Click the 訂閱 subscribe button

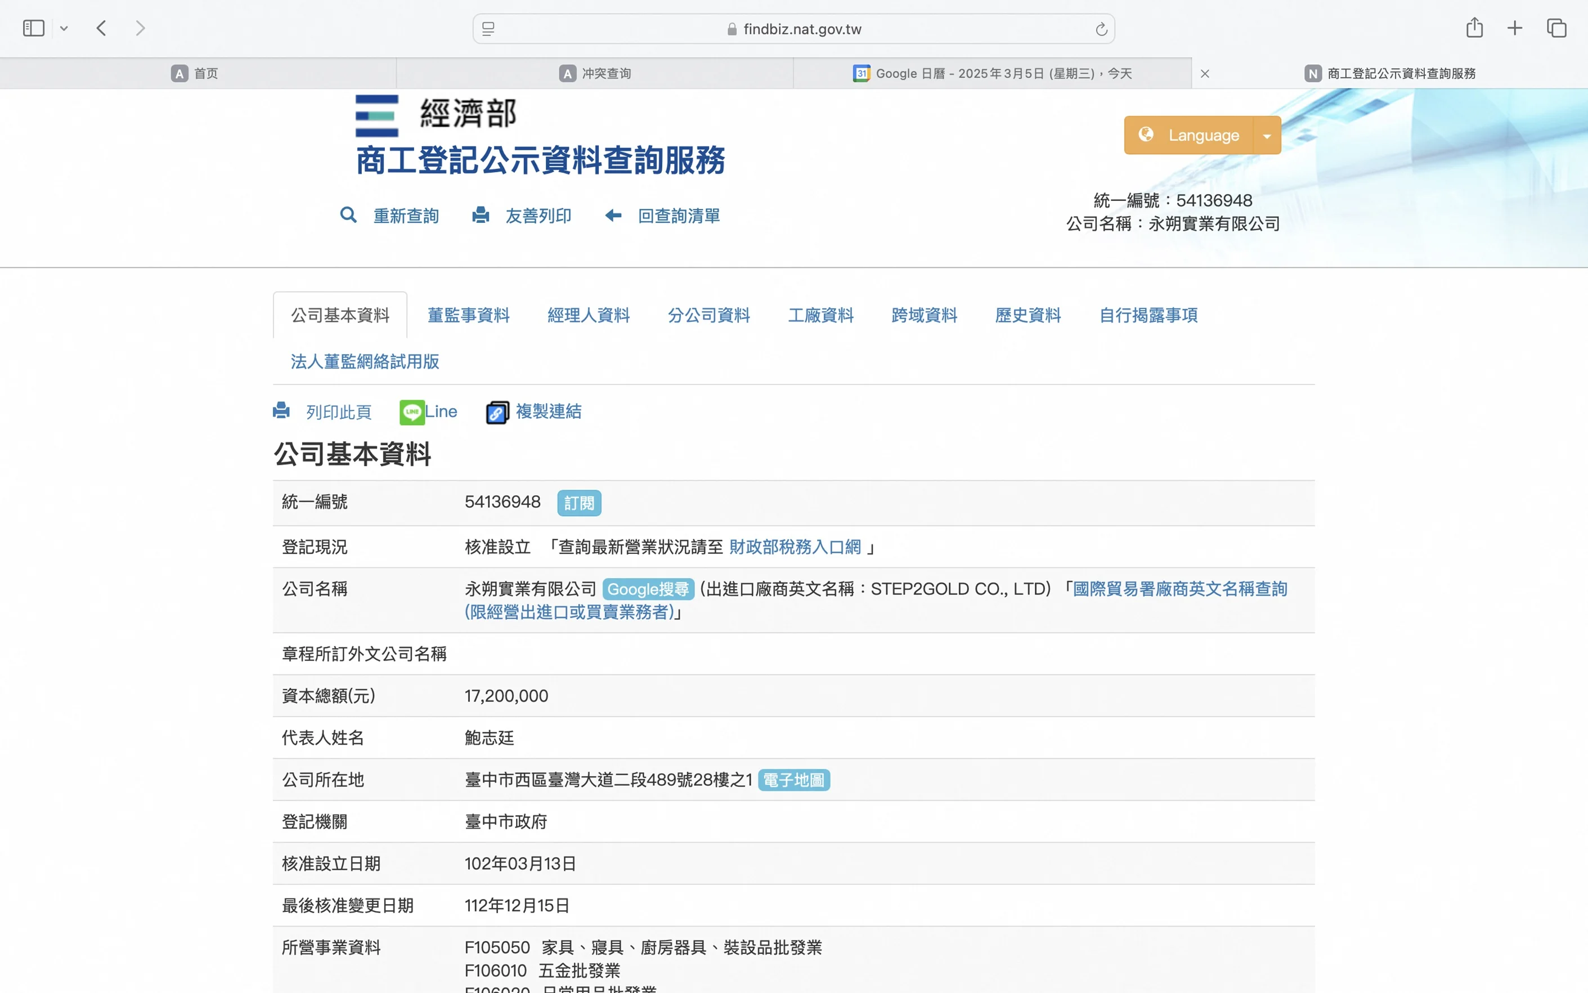click(x=578, y=503)
